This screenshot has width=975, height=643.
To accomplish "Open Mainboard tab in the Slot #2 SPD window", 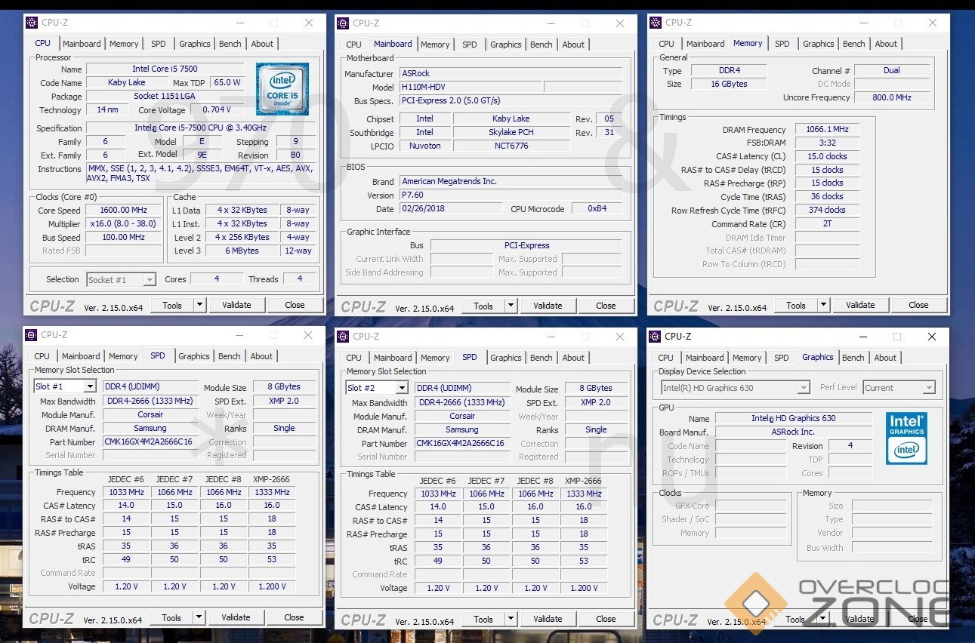I will click(x=393, y=358).
